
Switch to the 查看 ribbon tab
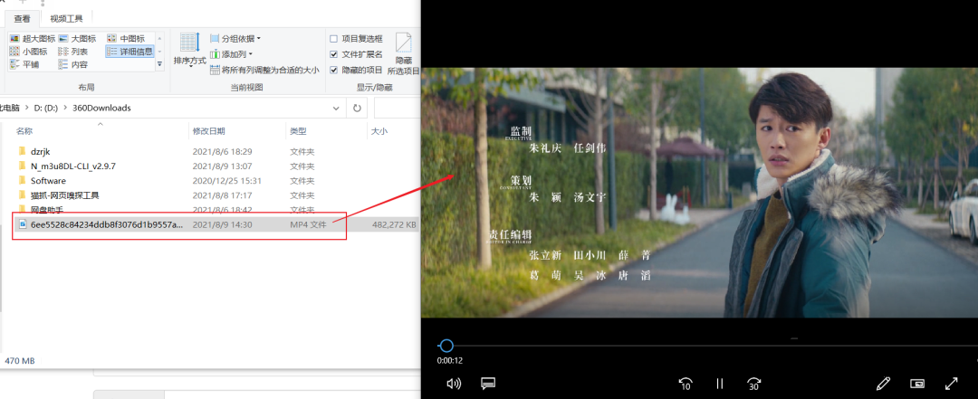[22, 19]
